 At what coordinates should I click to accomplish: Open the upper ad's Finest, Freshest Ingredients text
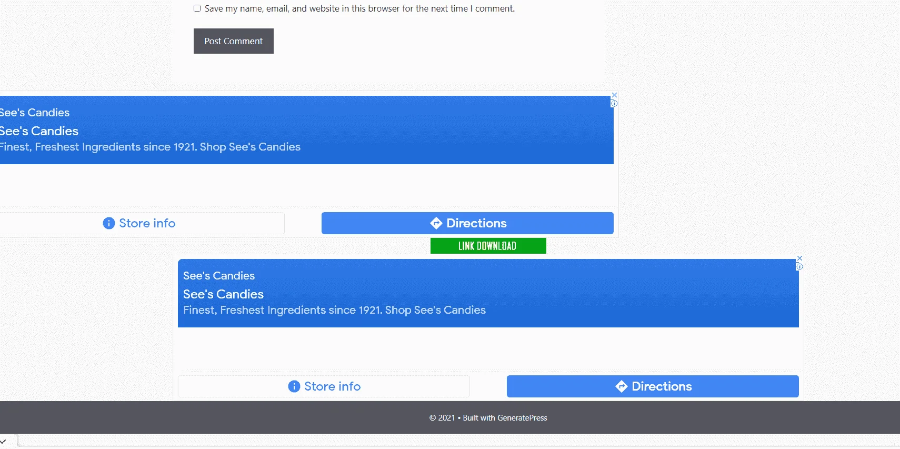tap(150, 147)
